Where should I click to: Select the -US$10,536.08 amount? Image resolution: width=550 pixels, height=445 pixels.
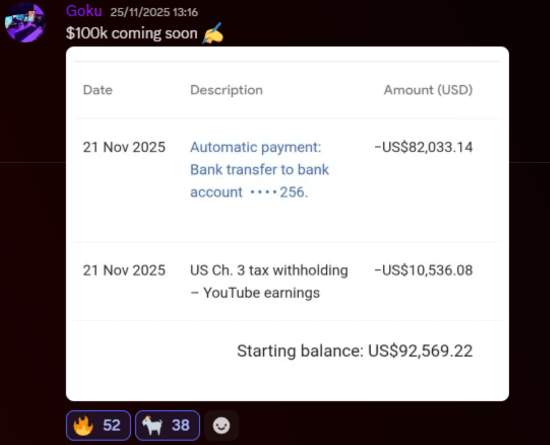[423, 271]
